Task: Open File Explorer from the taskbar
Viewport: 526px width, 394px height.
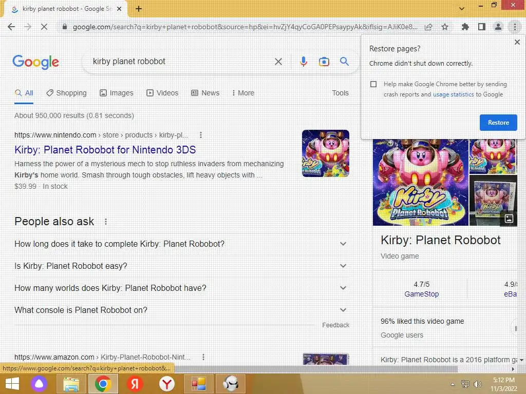Action: pyautogui.click(x=71, y=384)
